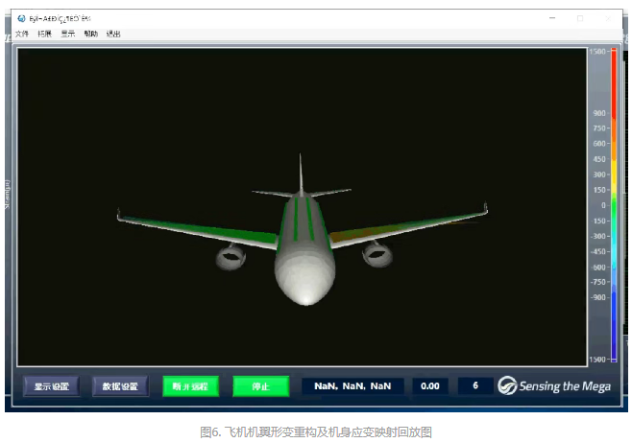Viewport: 632px width, 443px height.
Task: Open the 显示 menu
Action: pyautogui.click(x=68, y=34)
